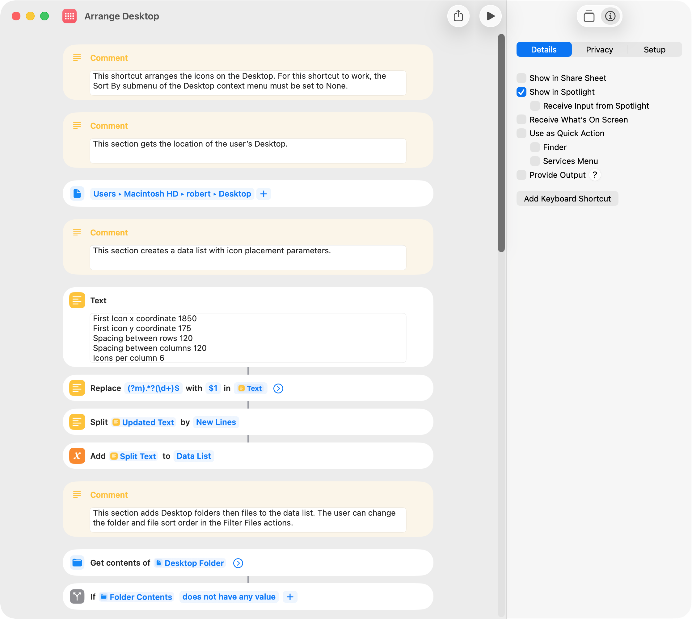Click the orange Add to Variable icon
This screenshot has height=619, width=692.
[x=77, y=456]
